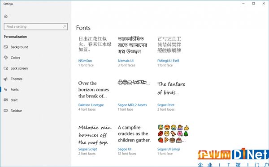Click the 'The fanfare of birds' preview
The width and height of the screenshot is (269, 167).
(x=171, y=88)
